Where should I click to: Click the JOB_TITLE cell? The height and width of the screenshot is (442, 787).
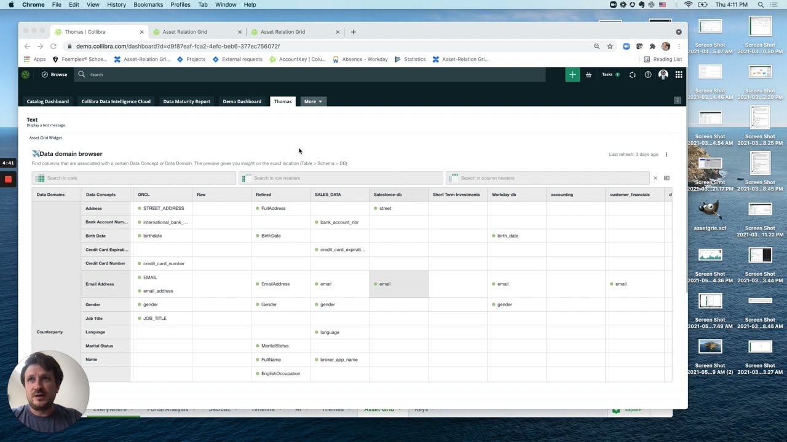point(162,318)
